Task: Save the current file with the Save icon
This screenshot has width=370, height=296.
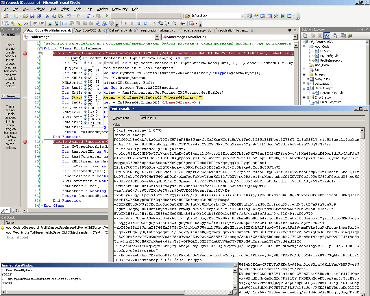Action: (x=32, y=16)
